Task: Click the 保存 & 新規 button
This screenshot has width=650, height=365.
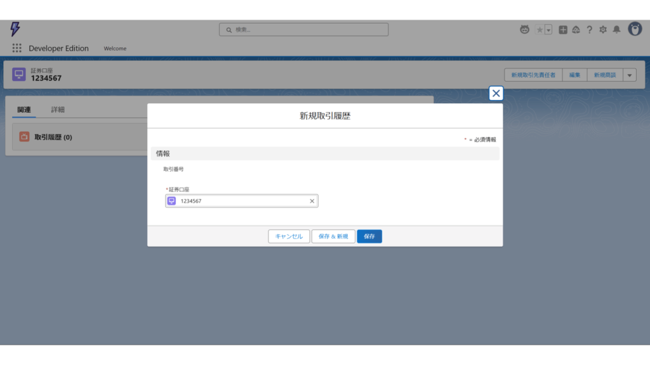Action: [333, 236]
